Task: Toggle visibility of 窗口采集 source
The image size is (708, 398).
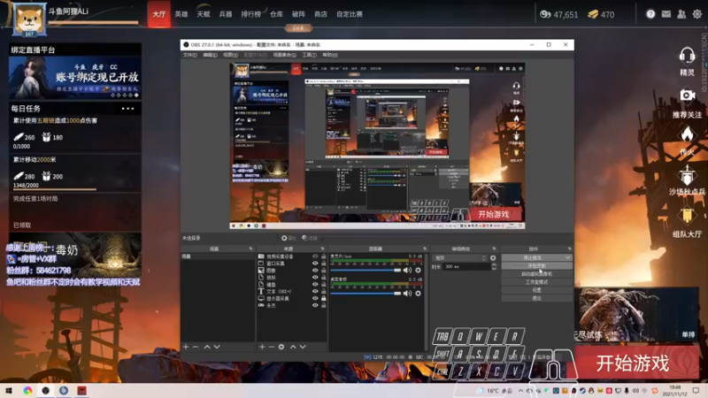Action: point(315,263)
